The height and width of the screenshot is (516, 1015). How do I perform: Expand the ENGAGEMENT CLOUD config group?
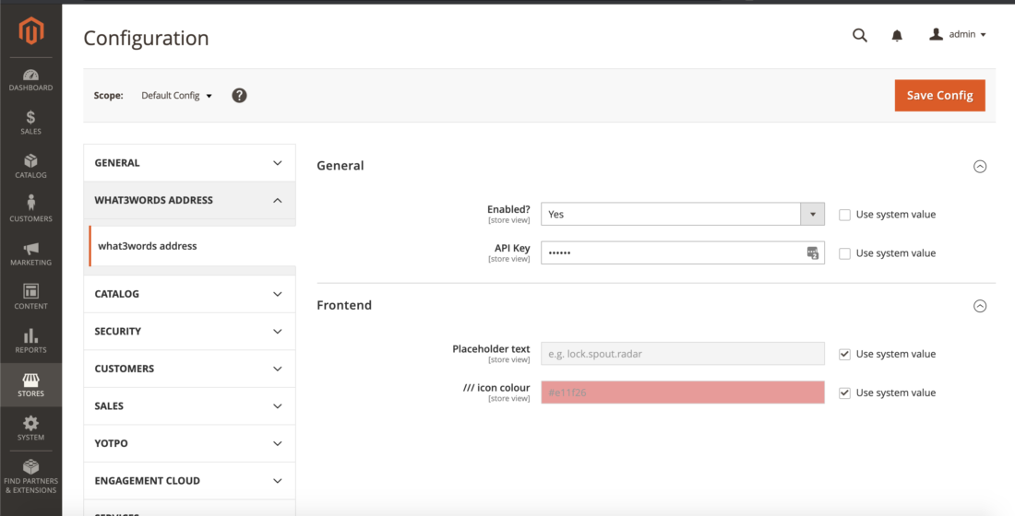[x=190, y=481]
